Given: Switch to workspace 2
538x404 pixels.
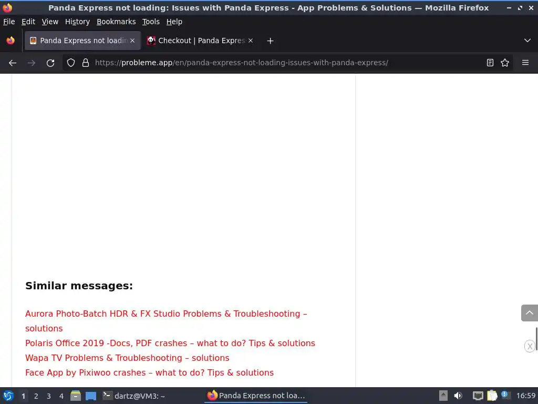Looking at the screenshot, I should point(36,396).
